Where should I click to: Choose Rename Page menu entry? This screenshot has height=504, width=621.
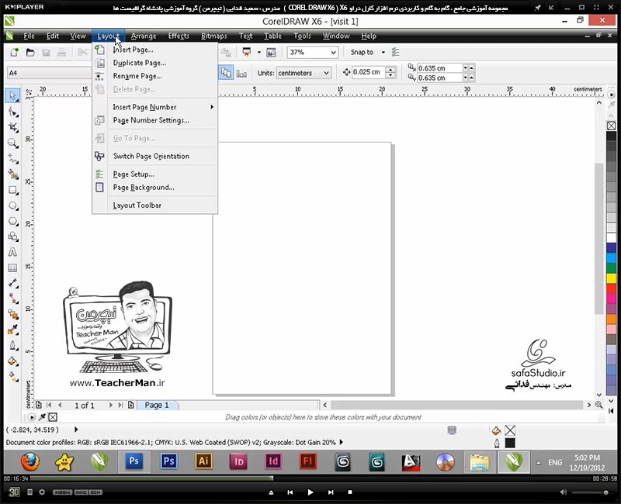click(x=154, y=76)
